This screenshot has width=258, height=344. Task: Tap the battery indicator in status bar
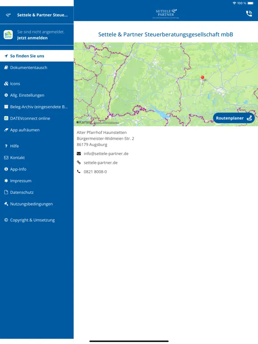coord(250,3)
